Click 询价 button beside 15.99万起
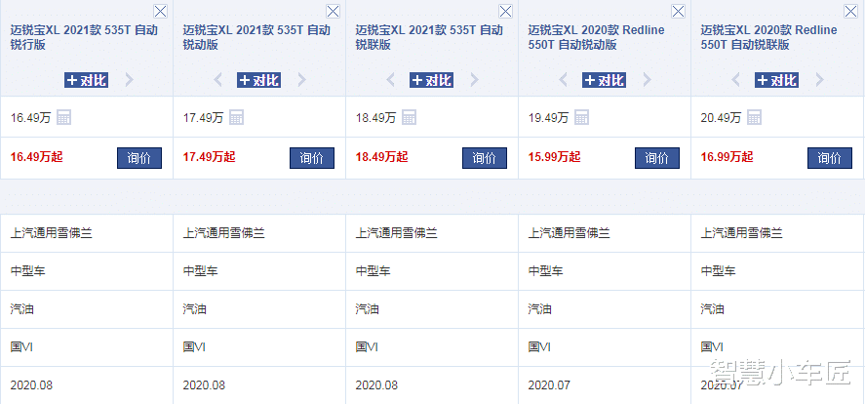This screenshot has width=865, height=404. [657, 158]
